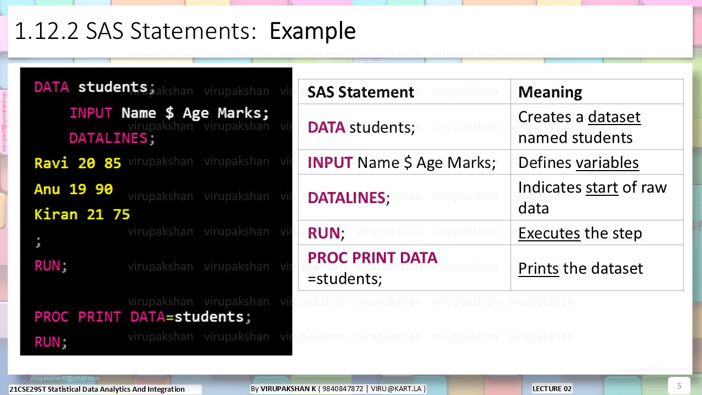Viewport: 702px width, 395px height.
Task: Click the 'DATALINES;' line in the code block
Action: 112,138
